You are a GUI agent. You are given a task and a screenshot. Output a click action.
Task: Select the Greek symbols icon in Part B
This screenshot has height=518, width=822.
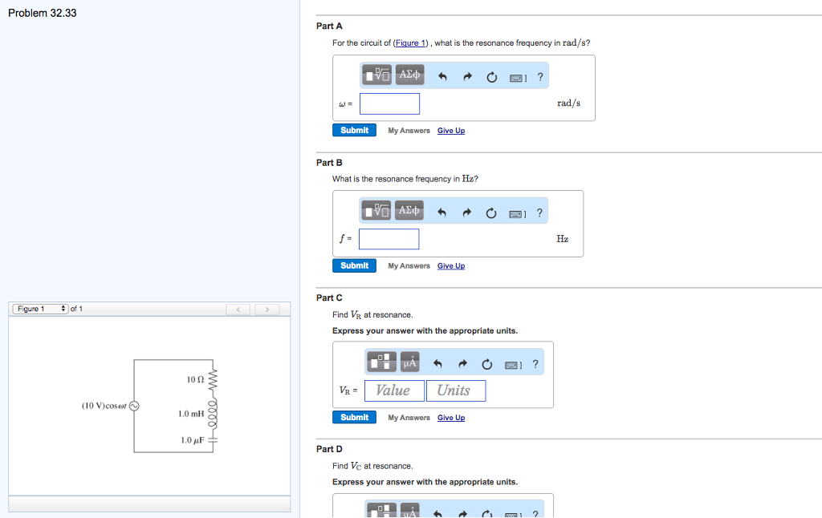pyautogui.click(x=409, y=210)
